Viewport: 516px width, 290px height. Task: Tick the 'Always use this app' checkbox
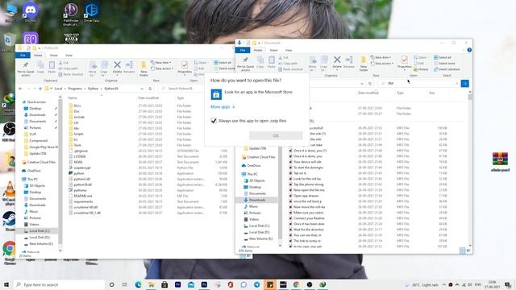pyautogui.click(x=214, y=121)
